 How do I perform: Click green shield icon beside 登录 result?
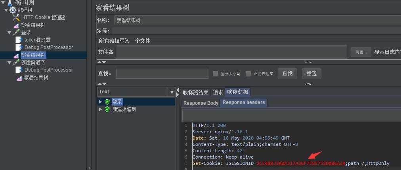coord(107,102)
